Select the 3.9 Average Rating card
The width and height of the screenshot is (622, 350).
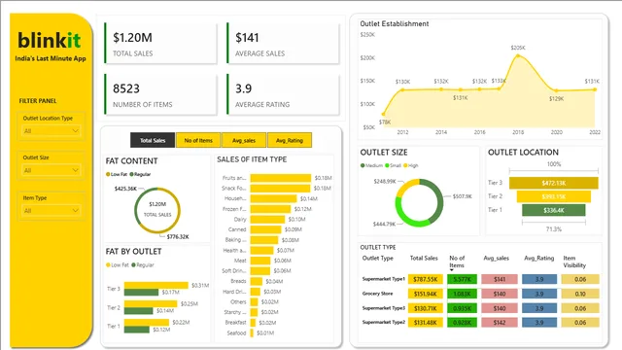click(284, 94)
